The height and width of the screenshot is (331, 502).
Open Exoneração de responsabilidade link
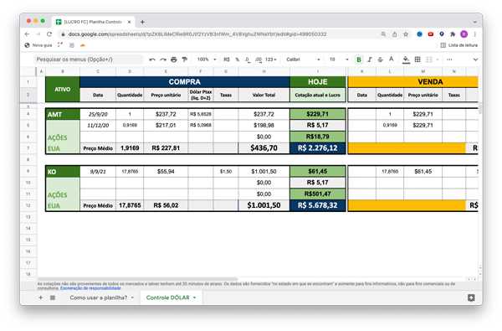click(90, 288)
